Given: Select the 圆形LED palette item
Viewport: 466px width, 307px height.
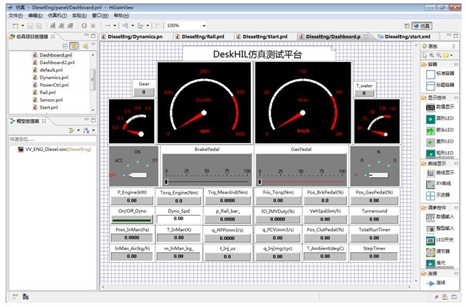Looking at the screenshot, I should click(x=440, y=118).
